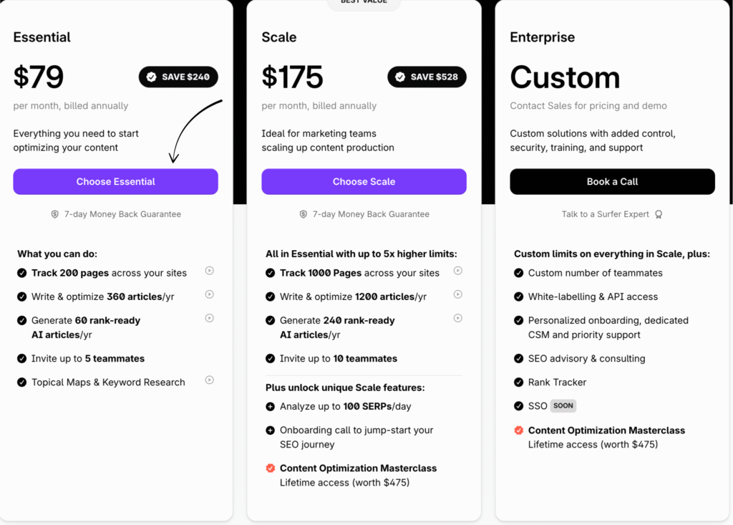Click the SSO SOON tag
The height and width of the screenshot is (525, 733).
click(x=563, y=405)
